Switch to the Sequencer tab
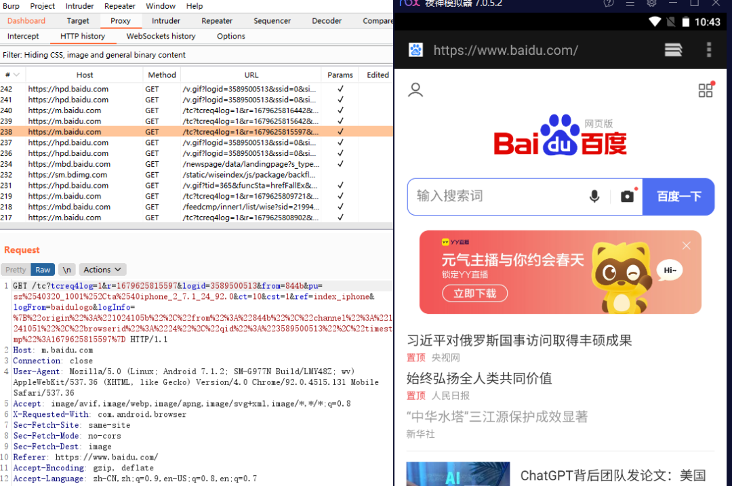732x486 pixels. (x=272, y=21)
